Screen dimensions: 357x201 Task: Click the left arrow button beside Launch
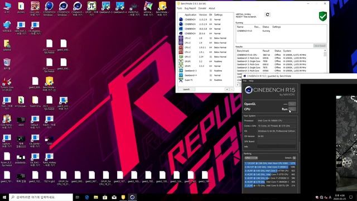227,89
